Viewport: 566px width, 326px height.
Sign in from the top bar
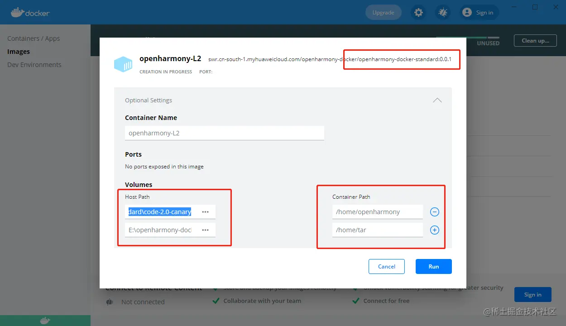(479, 13)
